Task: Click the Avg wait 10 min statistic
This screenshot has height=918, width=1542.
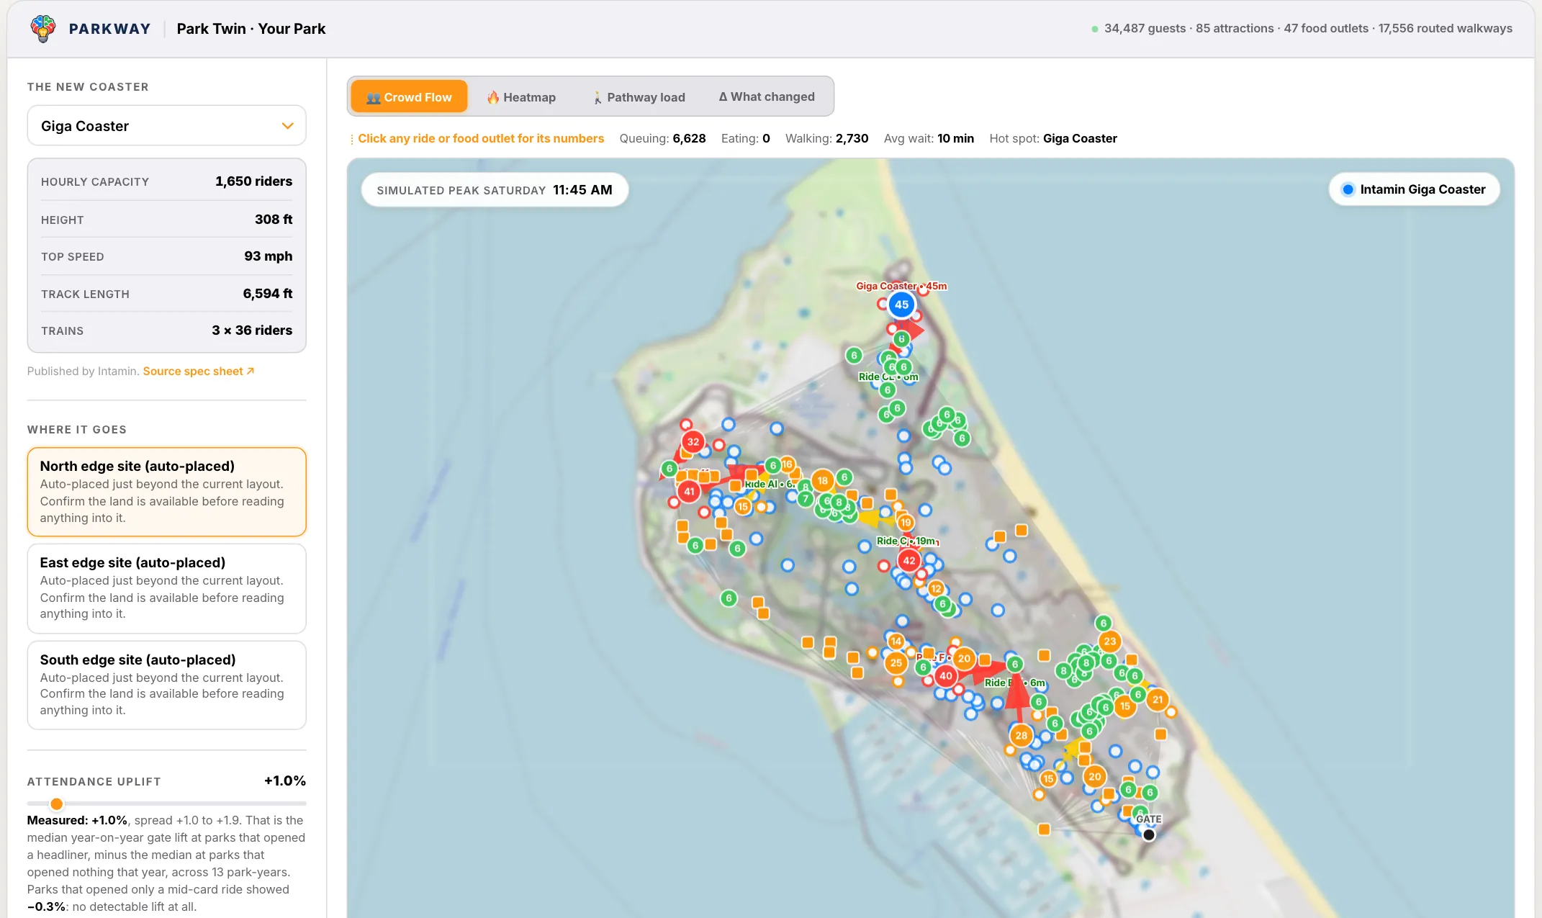Action: pyautogui.click(x=929, y=138)
